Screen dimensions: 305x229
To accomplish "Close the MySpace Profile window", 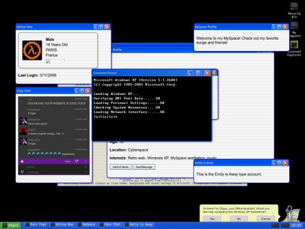I will pos(285,27).
